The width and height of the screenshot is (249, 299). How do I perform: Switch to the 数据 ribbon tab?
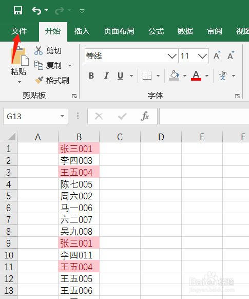tap(185, 31)
